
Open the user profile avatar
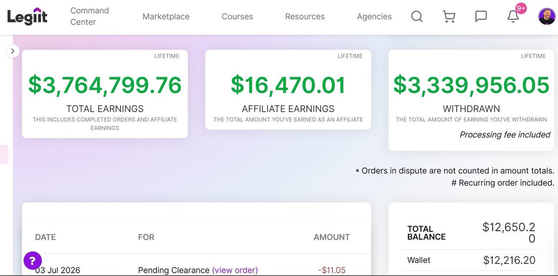click(547, 16)
